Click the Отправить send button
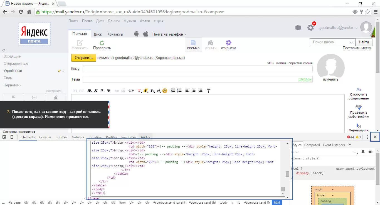The width and height of the screenshot is (380, 205). click(x=84, y=58)
